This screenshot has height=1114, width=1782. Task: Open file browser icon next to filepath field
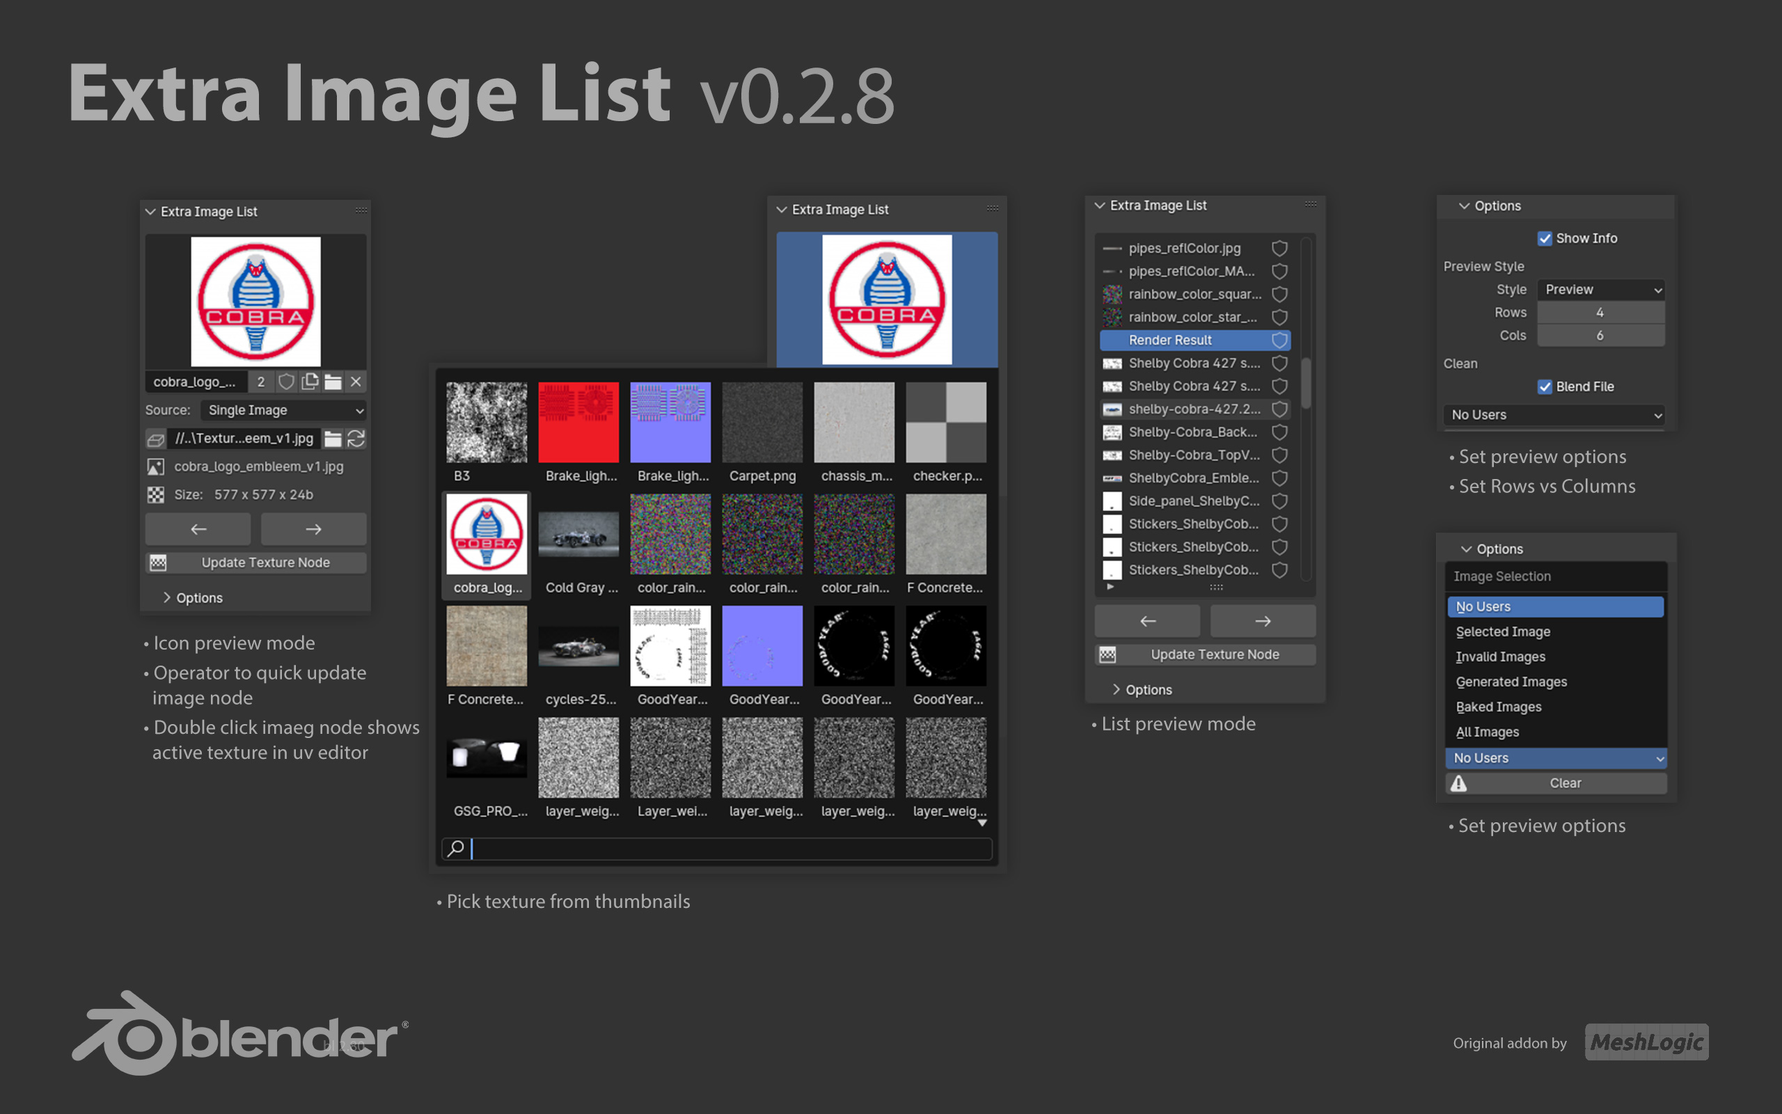click(x=333, y=439)
